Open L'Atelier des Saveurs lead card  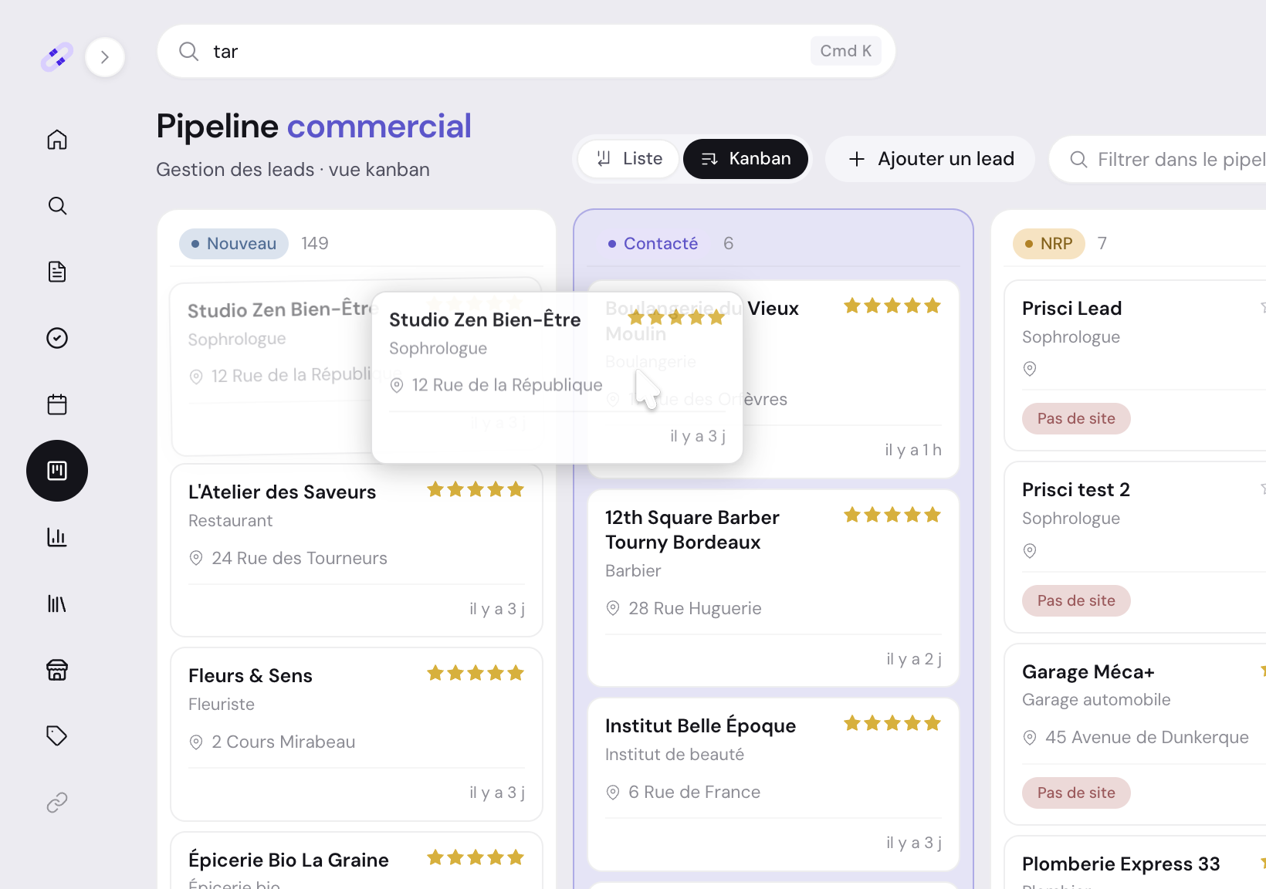coord(357,550)
